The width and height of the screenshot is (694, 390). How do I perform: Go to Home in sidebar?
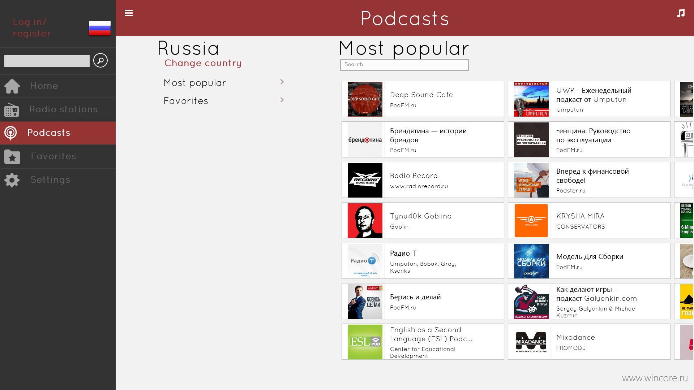(x=58, y=86)
